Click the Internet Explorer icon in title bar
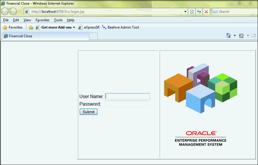 click(3, 3)
